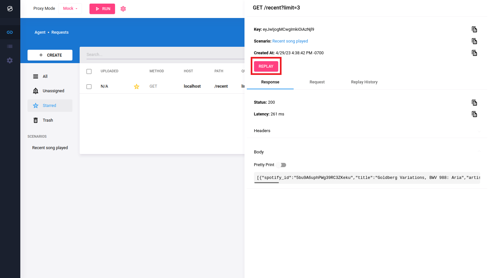Viewport: 488px width, 278px height.
Task: Copy the Scenario name
Action: click(474, 41)
